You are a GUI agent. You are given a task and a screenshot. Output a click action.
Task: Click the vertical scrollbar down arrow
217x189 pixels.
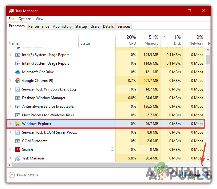click(208, 160)
